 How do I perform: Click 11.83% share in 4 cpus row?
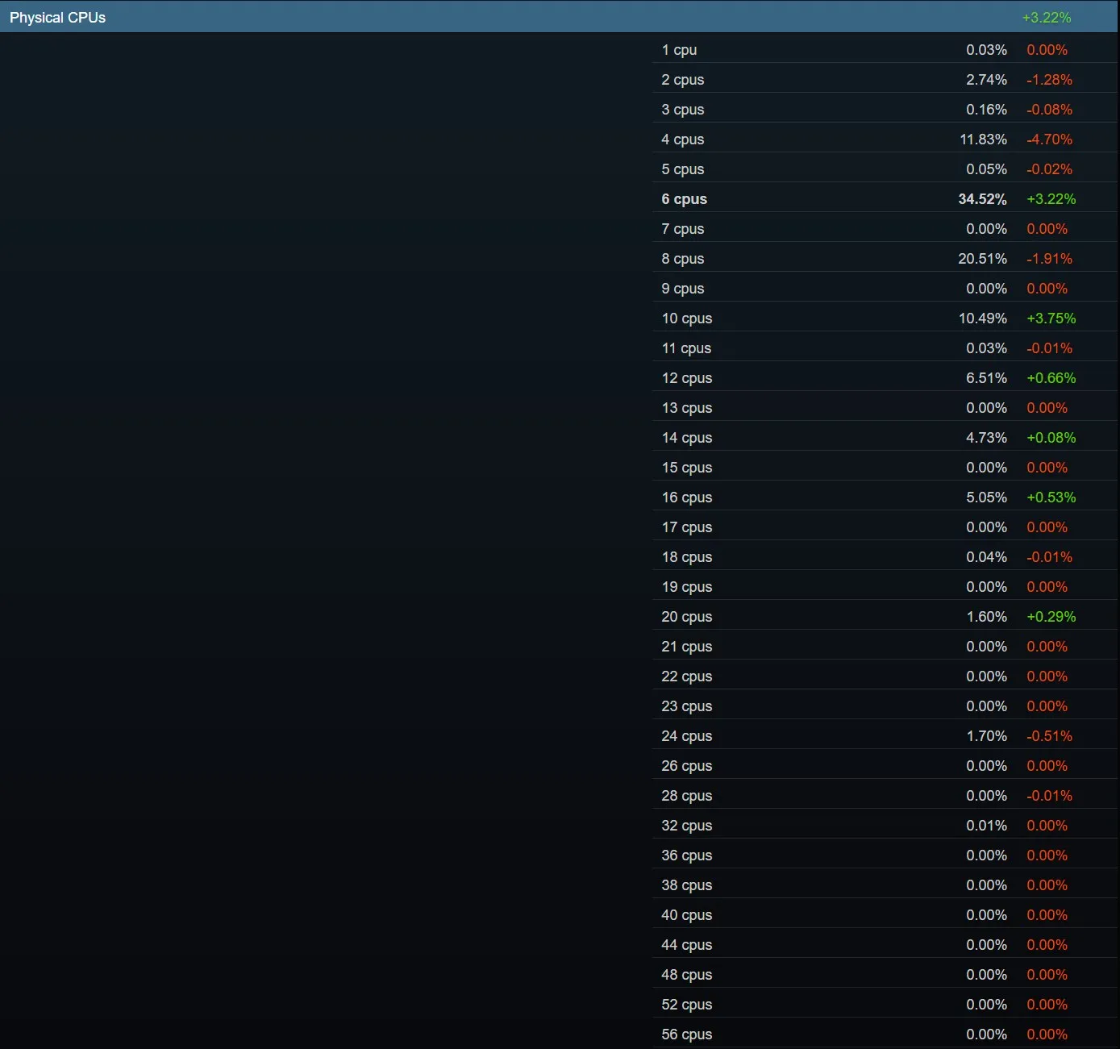983,139
